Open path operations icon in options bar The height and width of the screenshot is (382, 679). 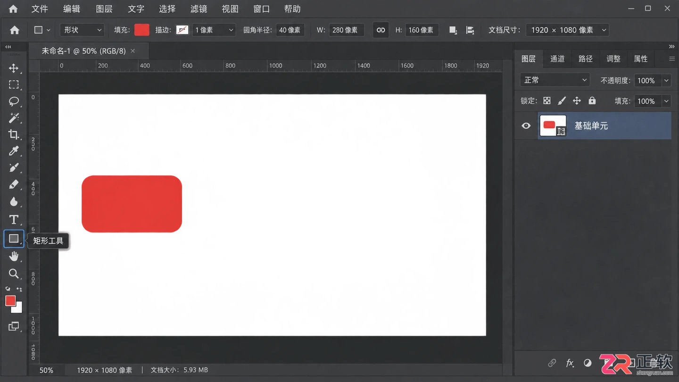[x=453, y=30]
